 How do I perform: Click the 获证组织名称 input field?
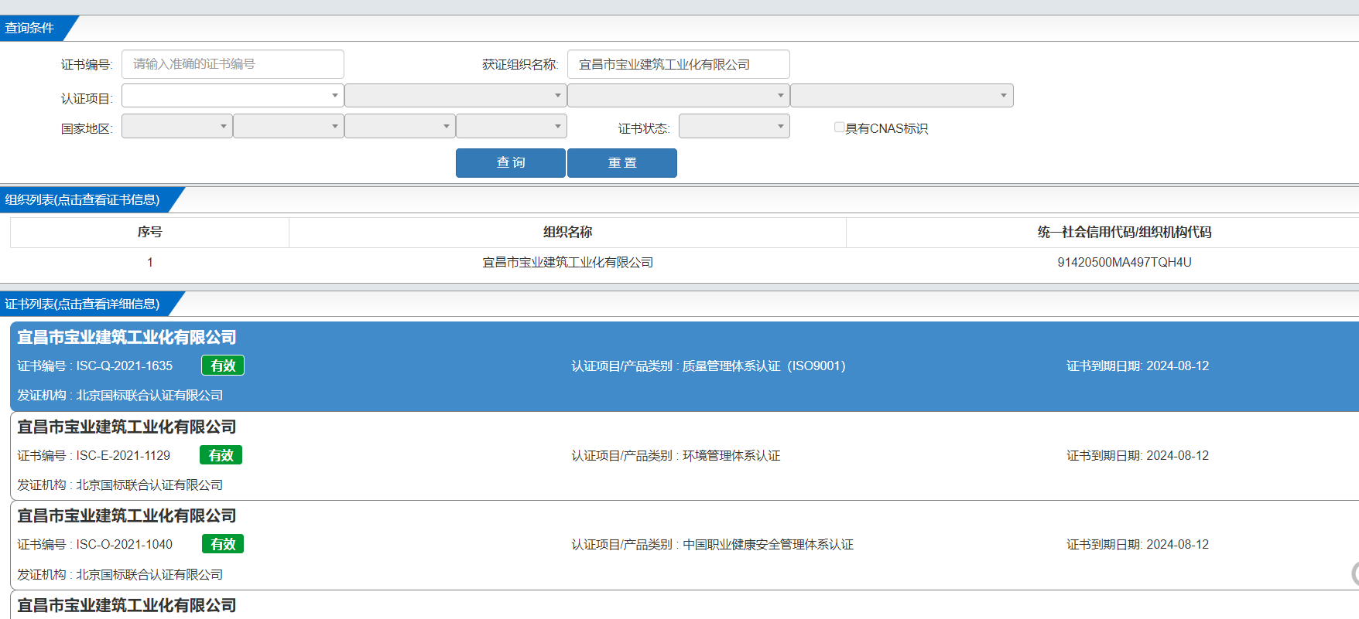[x=678, y=64]
